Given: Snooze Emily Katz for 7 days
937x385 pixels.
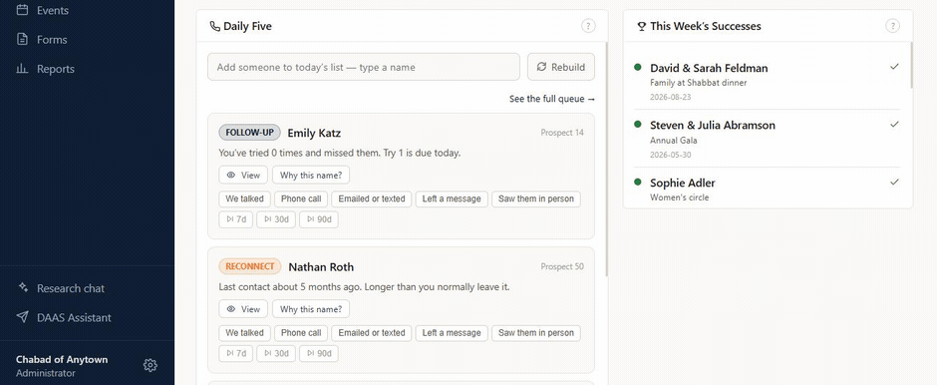Looking at the screenshot, I should click(x=236, y=219).
